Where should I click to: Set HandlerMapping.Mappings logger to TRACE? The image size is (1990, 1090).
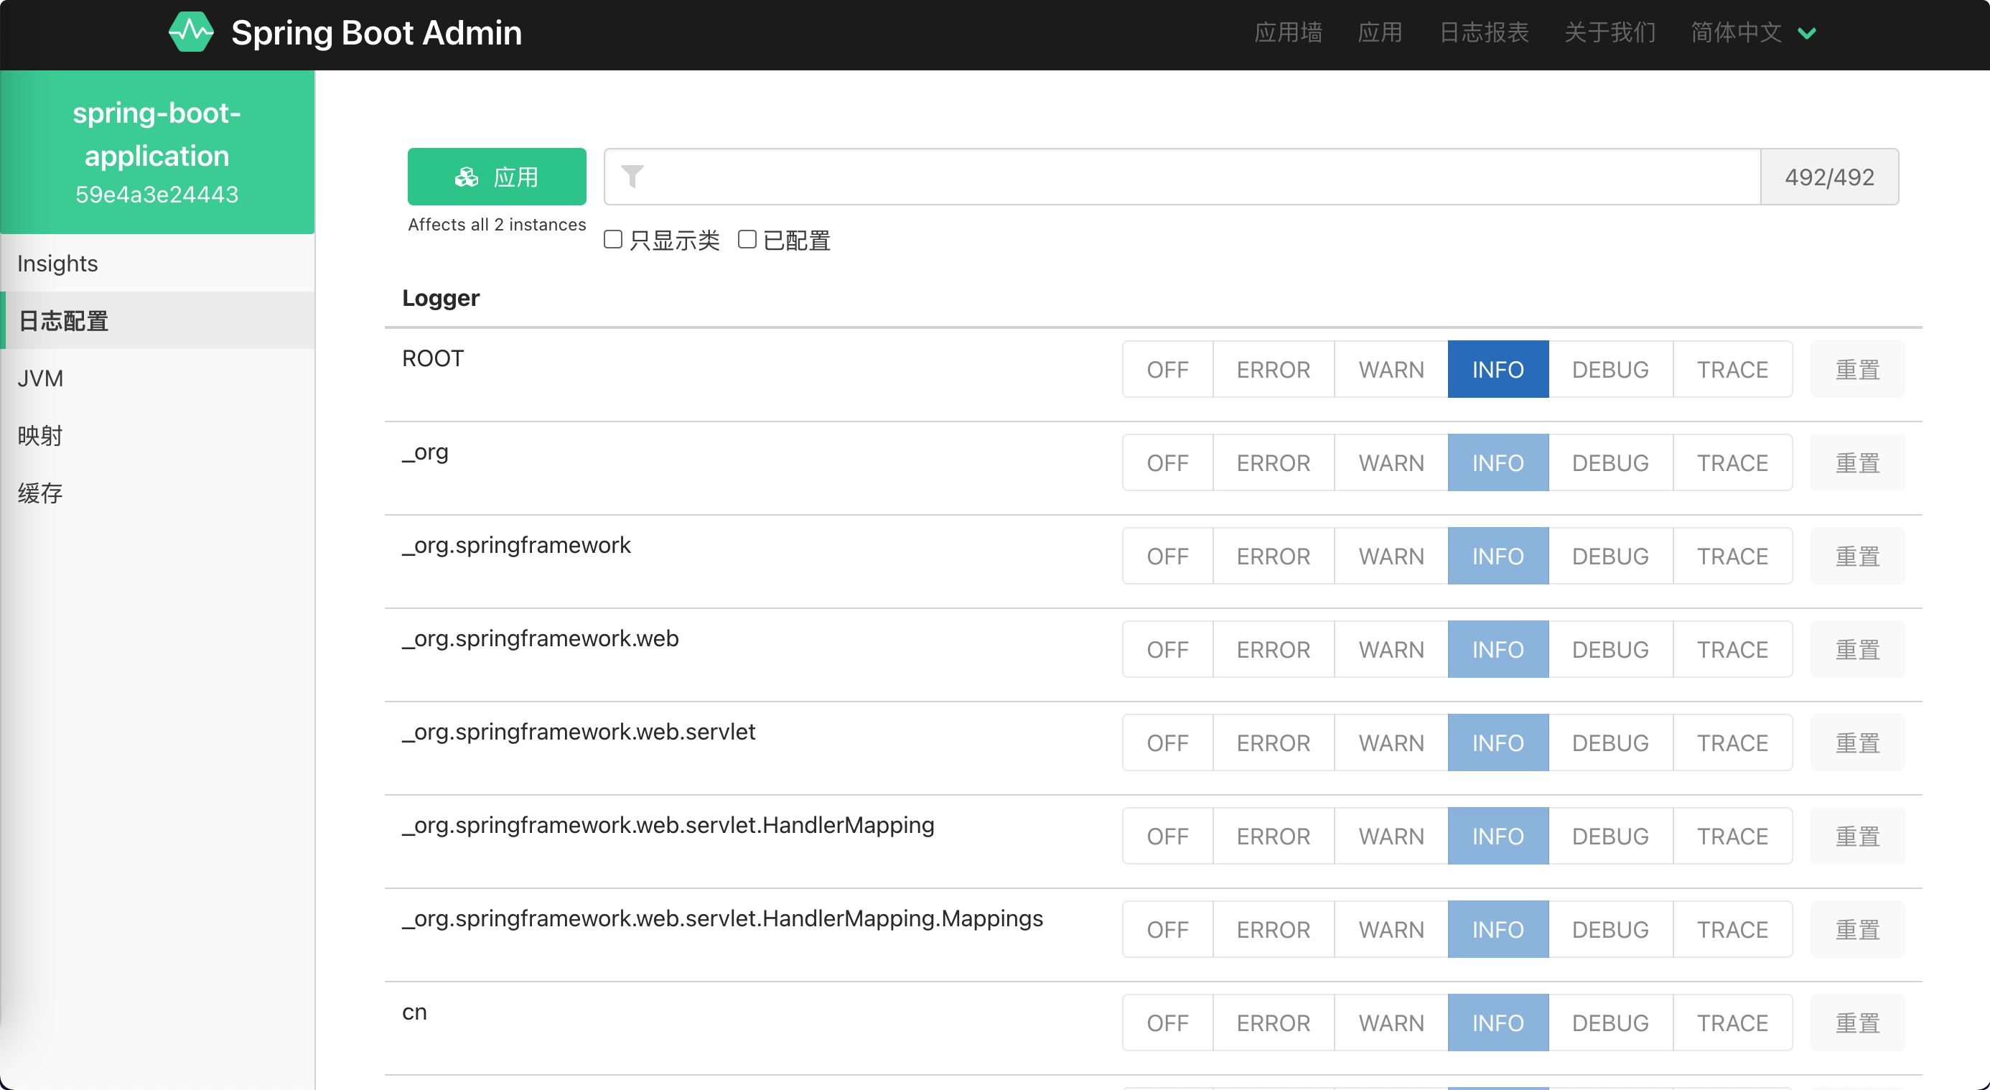(x=1733, y=930)
